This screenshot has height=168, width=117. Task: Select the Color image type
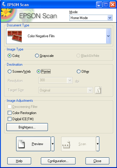tap(14, 56)
